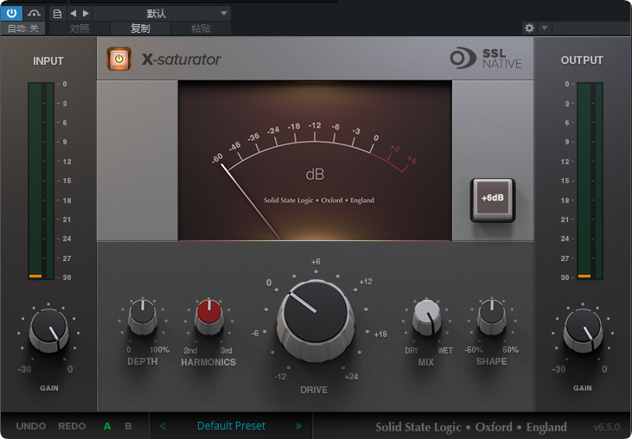Click the HARMONICS label

(208, 362)
